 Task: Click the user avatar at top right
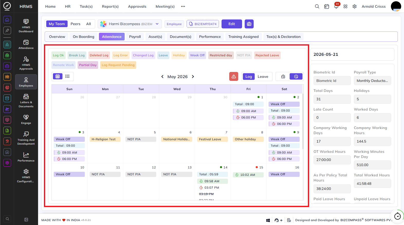tap(396, 6)
